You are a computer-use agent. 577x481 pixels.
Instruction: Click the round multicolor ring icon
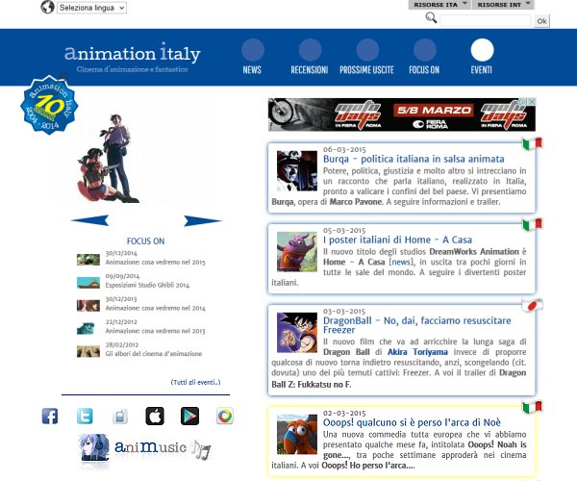click(x=225, y=417)
